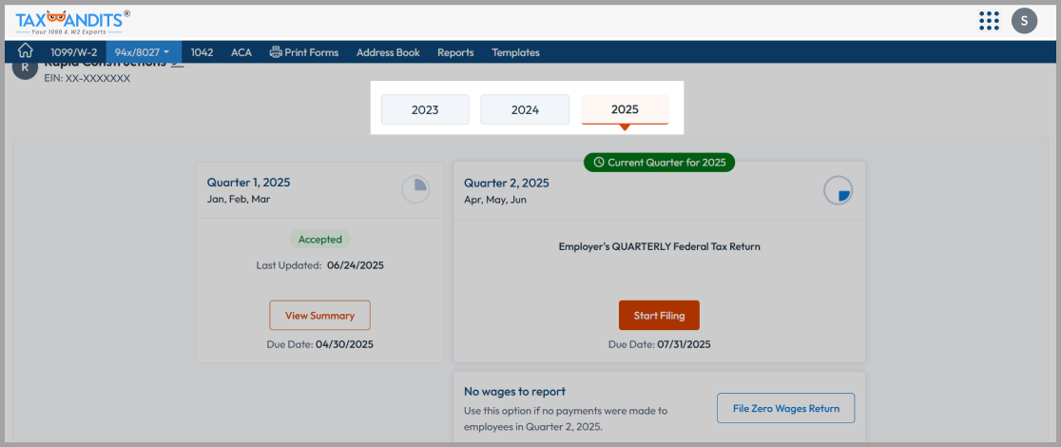Click the TaxBandits logo
This screenshot has width=1061, height=447.
72,23
